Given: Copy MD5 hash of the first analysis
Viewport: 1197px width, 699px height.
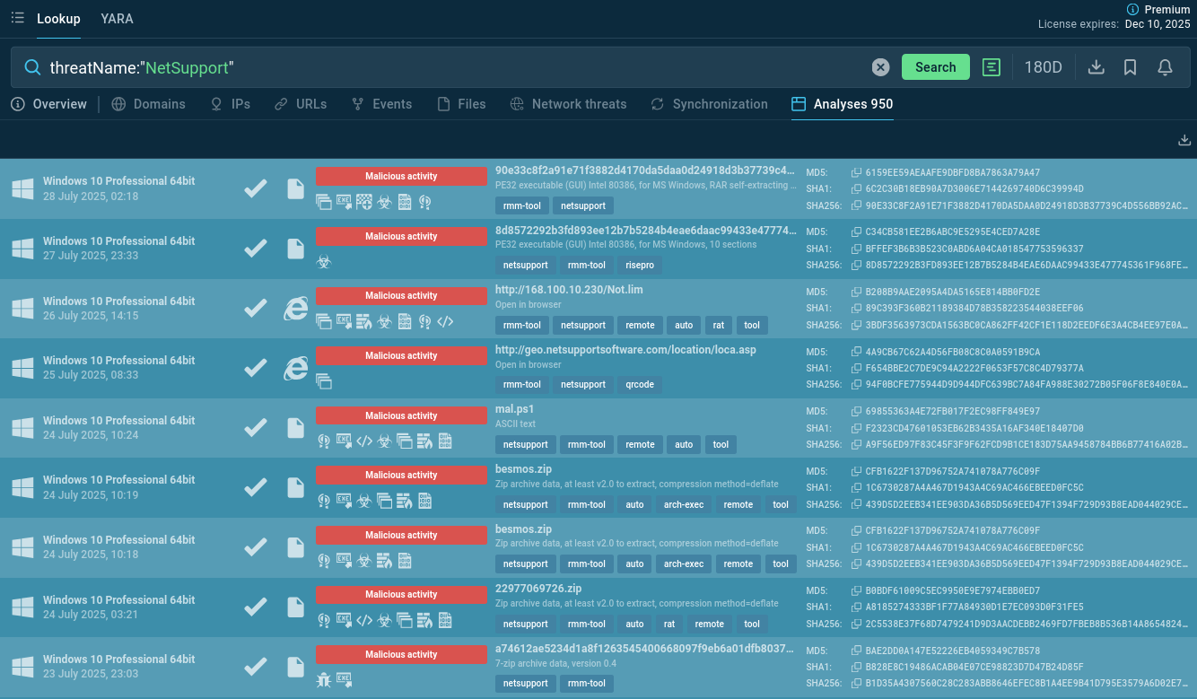Looking at the screenshot, I should click(856, 172).
